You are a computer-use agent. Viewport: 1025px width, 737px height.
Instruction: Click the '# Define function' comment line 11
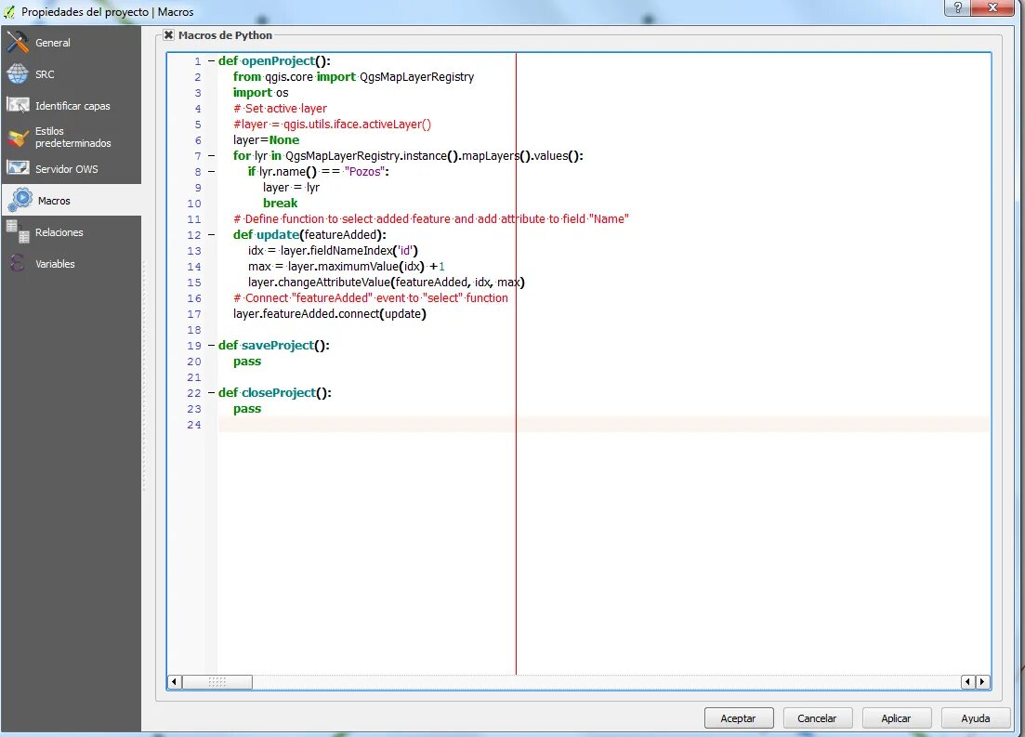point(431,219)
